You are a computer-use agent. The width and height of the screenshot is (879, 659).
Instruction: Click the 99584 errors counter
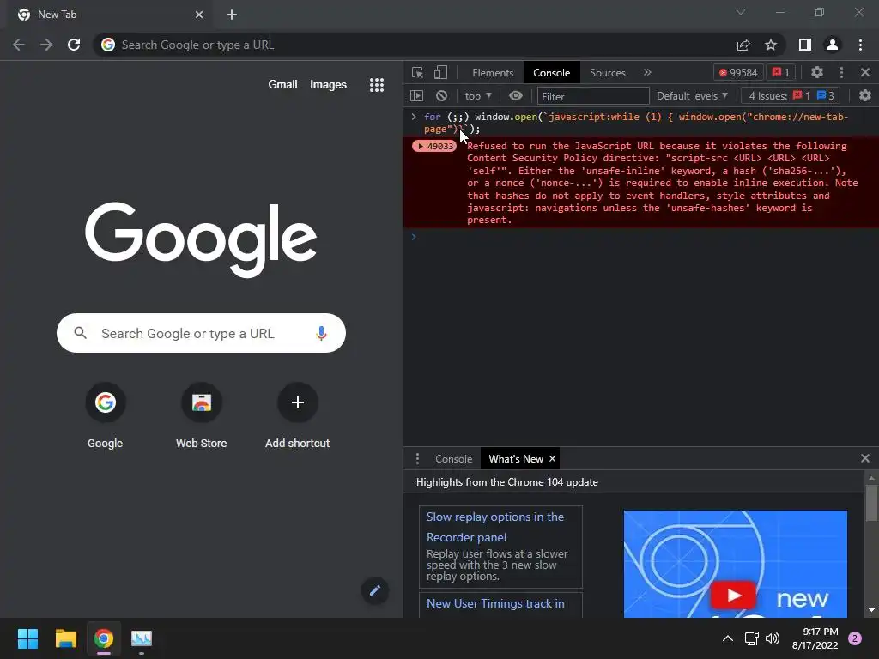[x=737, y=72]
